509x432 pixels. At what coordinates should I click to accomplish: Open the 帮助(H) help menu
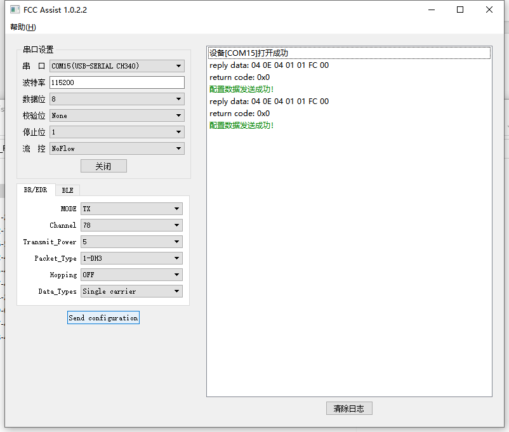tap(23, 27)
